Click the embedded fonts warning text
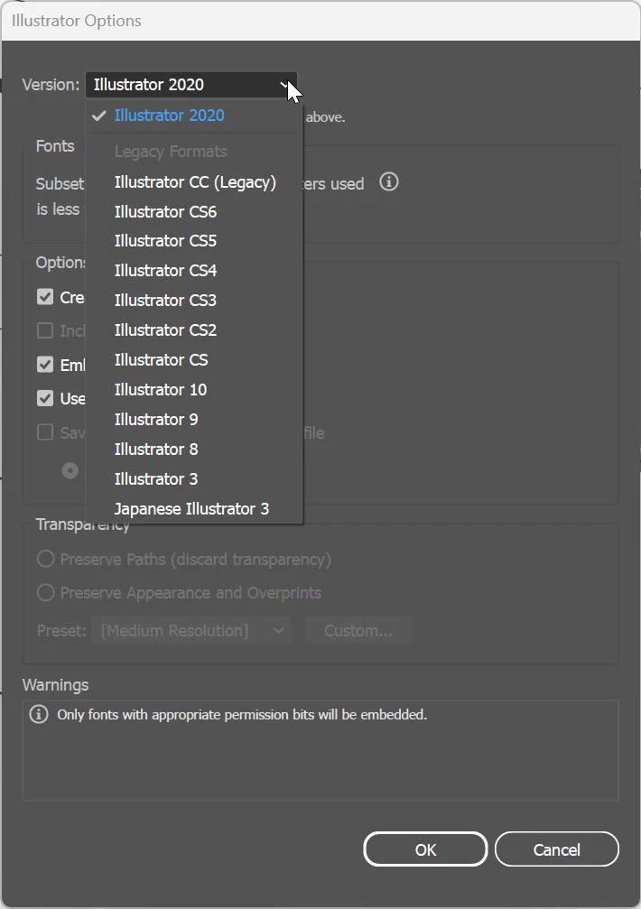Image resolution: width=641 pixels, height=909 pixels. 242,715
